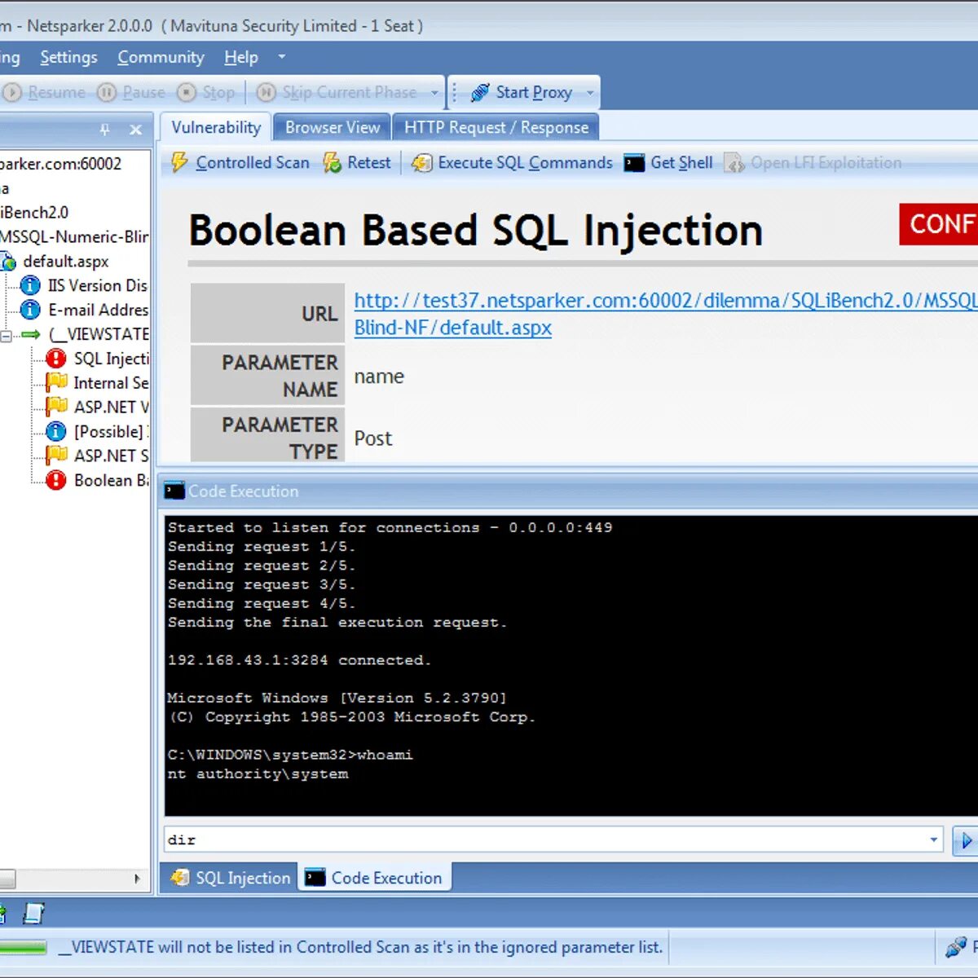
Task: Switch to the Vulnerability tab
Action: pos(215,127)
